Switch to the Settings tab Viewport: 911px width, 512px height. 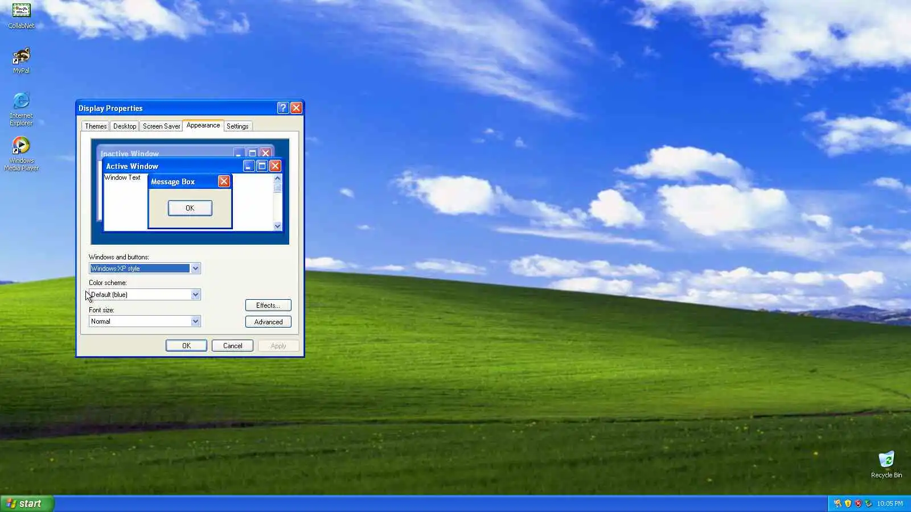pos(237,126)
